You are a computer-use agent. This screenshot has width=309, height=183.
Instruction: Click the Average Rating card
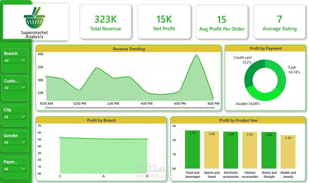click(279, 21)
